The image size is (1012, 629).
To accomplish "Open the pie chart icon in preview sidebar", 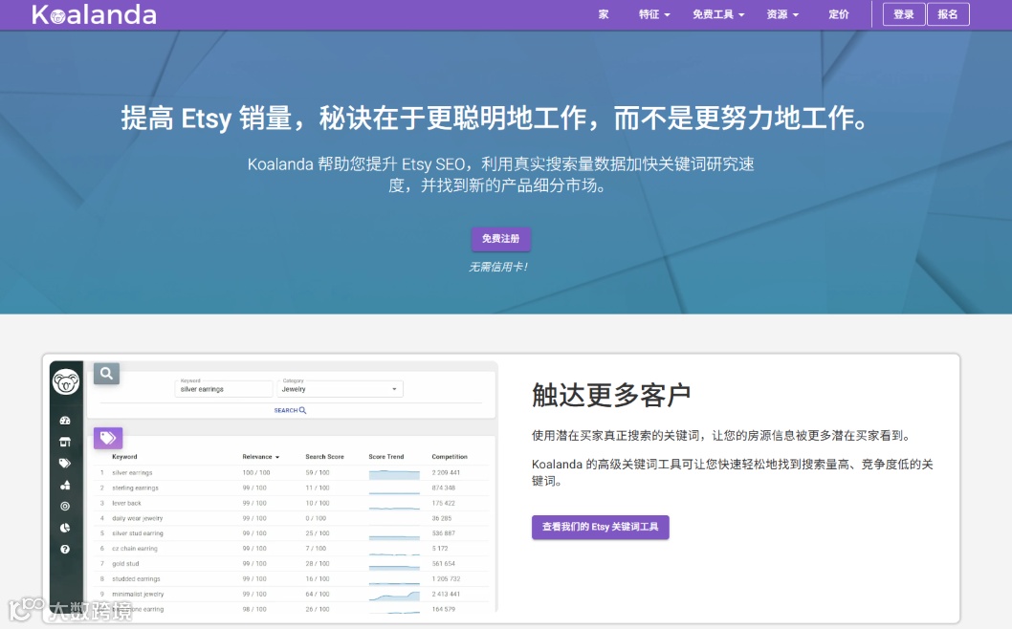I will [x=65, y=528].
